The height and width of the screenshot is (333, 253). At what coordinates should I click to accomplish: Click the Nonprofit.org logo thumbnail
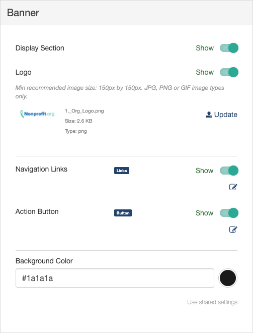click(37, 114)
